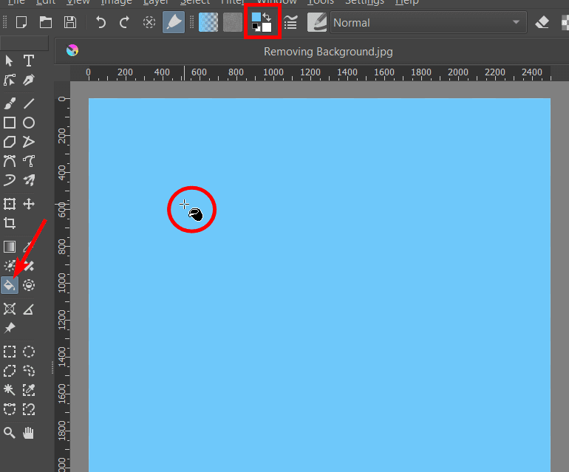This screenshot has width=569, height=472.
Task: Select the Crop tool
Action: click(x=10, y=223)
